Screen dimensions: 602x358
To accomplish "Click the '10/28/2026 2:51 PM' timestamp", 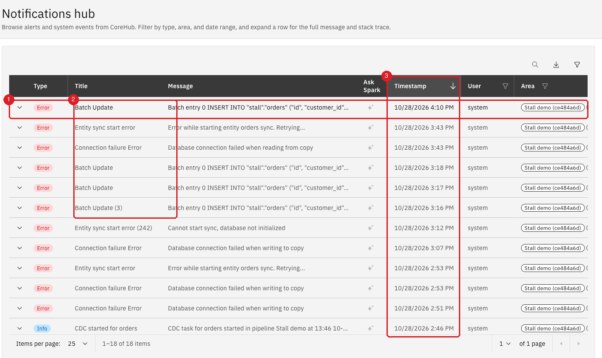I will tap(424, 308).
